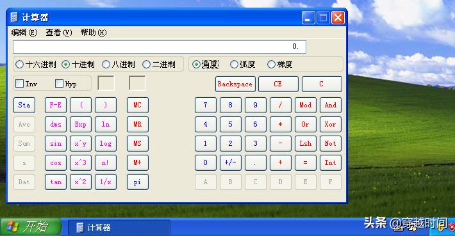
Task: Click the divide / button
Action: click(x=280, y=105)
